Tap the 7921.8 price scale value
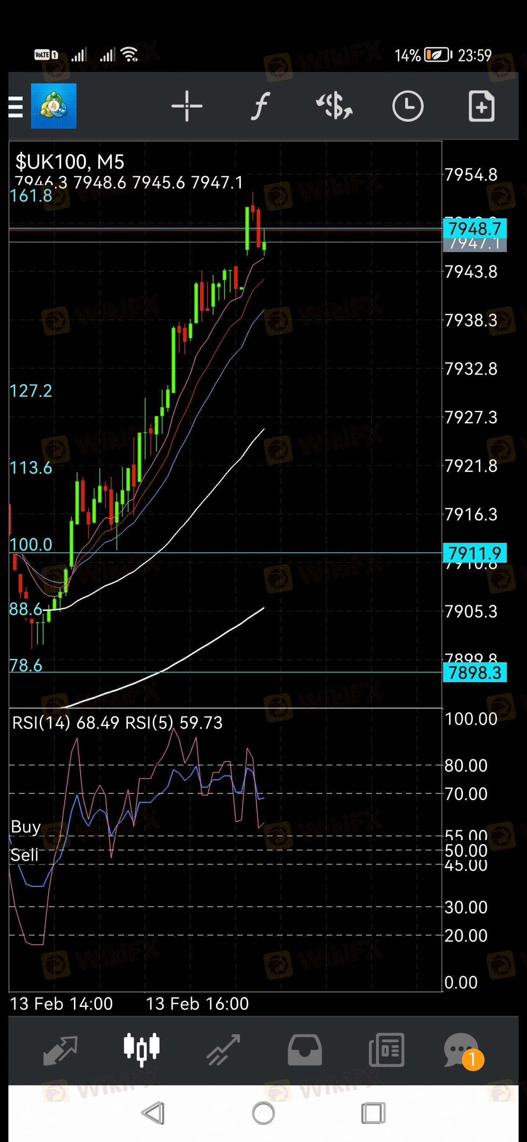Image resolution: width=527 pixels, height=1142 pixels. point(471,466)
